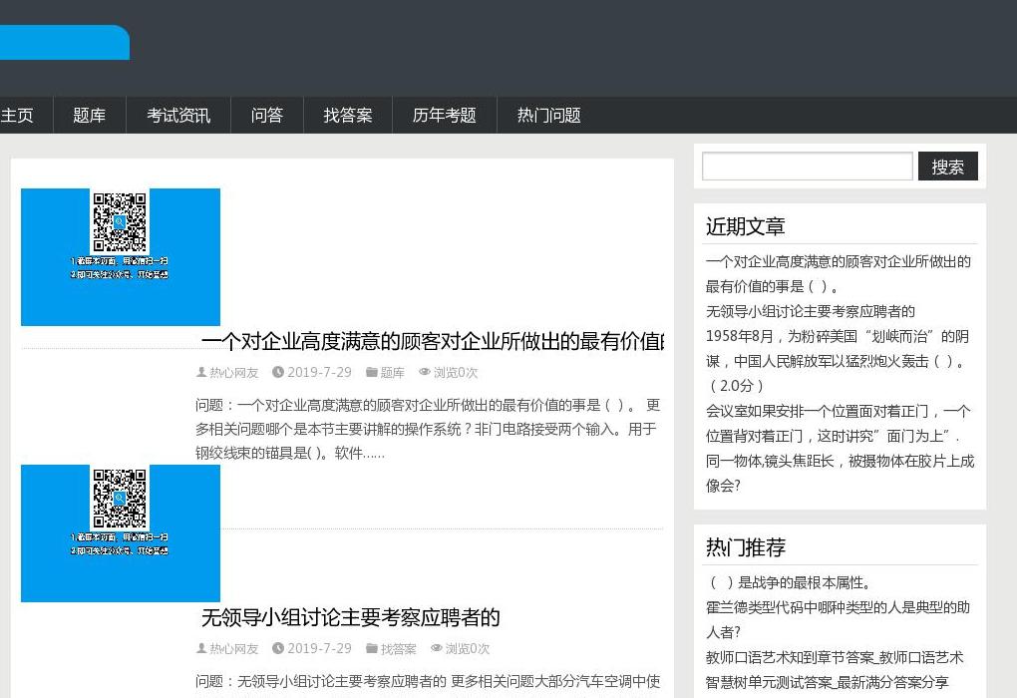This screenshot has height=698, width=1017.
Task: Open the 题库 navigation item
Action: click(90, 116)
